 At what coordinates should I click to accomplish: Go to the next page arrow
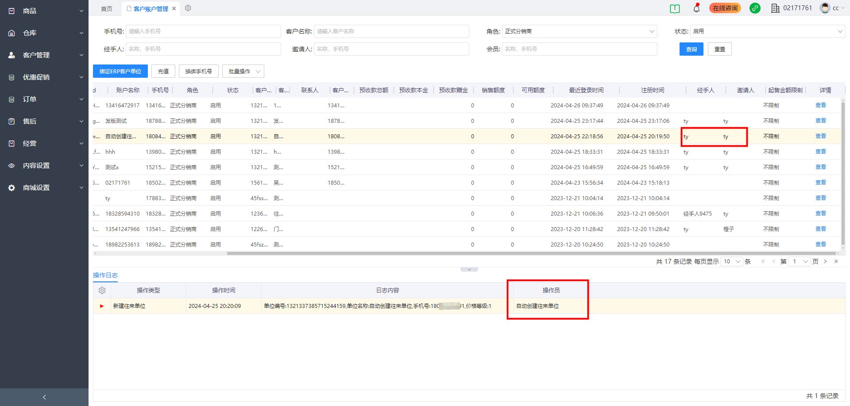[825, 262]
